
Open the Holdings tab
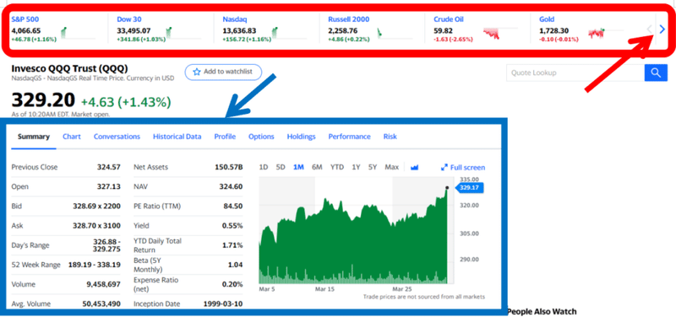click(x=302, y=137)
